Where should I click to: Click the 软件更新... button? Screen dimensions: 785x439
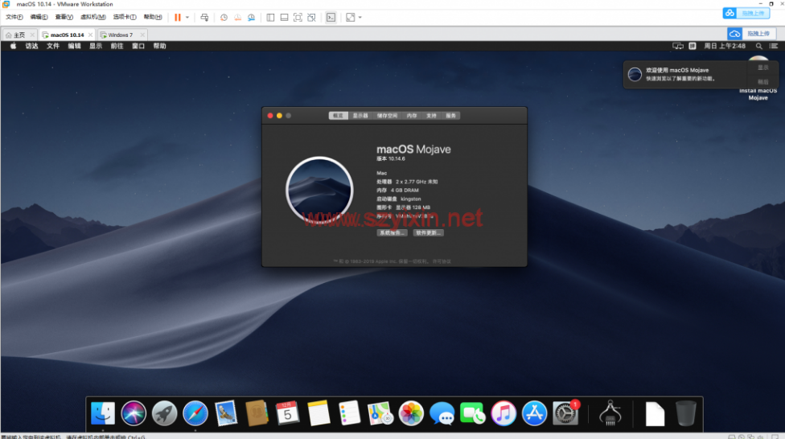(x=429, y=232)
